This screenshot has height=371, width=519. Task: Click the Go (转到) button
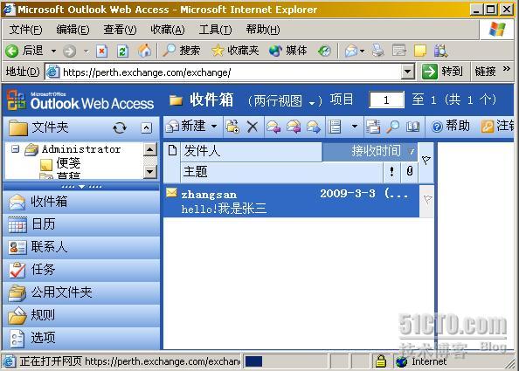tap(442, 72)
